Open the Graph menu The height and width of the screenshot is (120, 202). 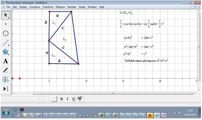click(82, 7)
